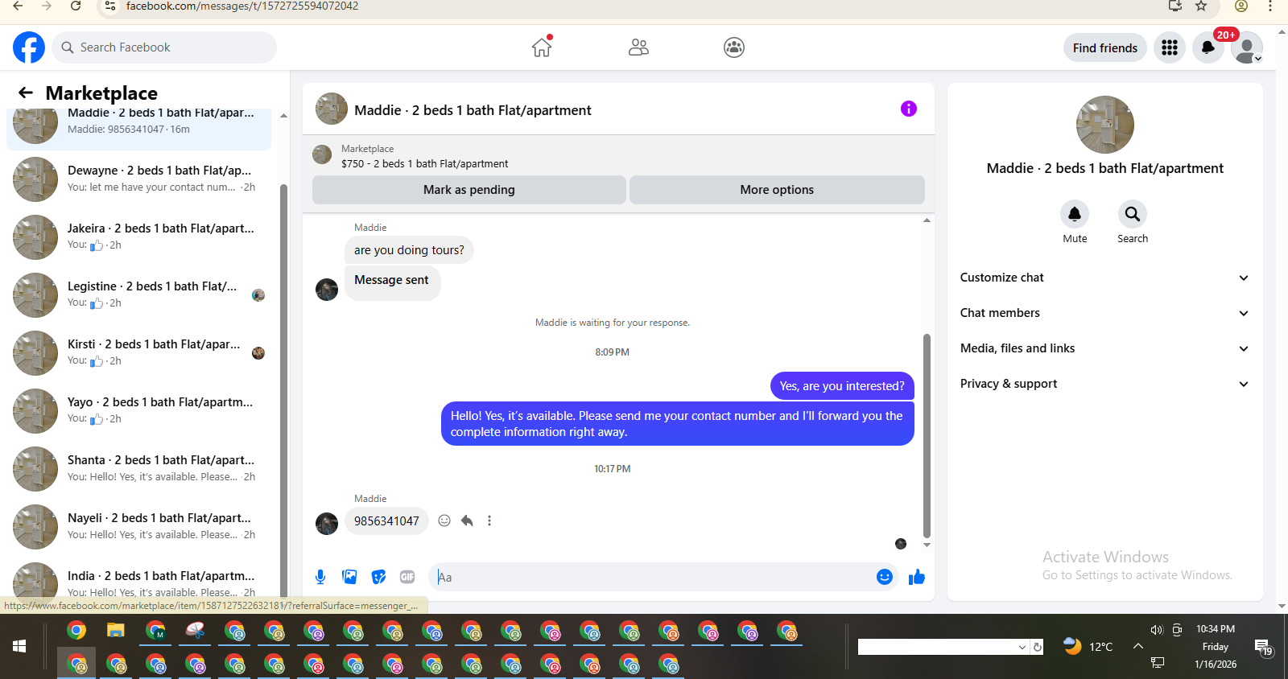The height and width of the screenshot is (679, 1288).
Task: Open the Shanta conversation
Action: (138, 469)
